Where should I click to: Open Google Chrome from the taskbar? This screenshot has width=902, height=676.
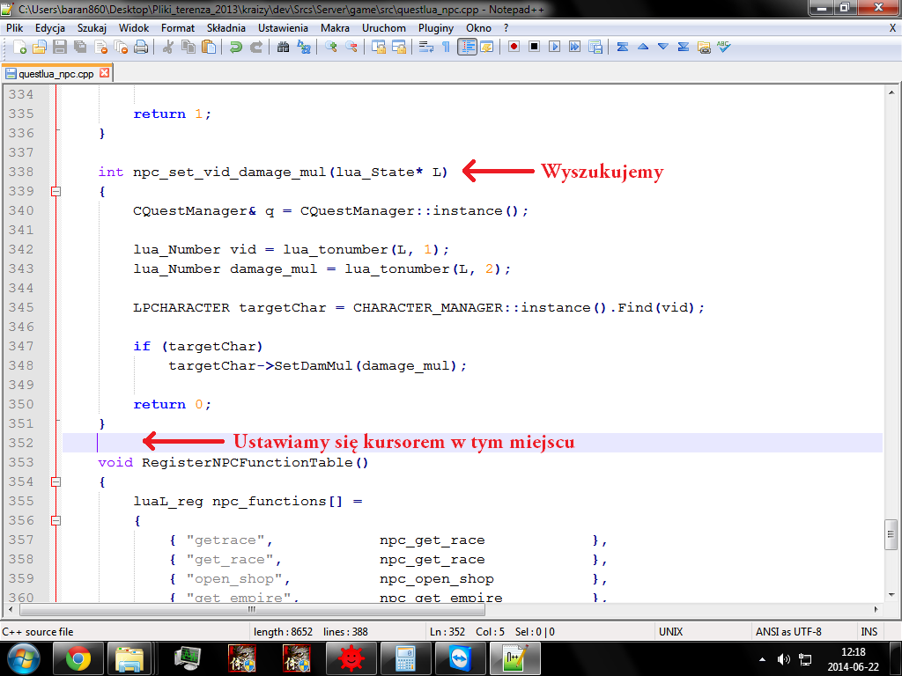tap(78, 659)
